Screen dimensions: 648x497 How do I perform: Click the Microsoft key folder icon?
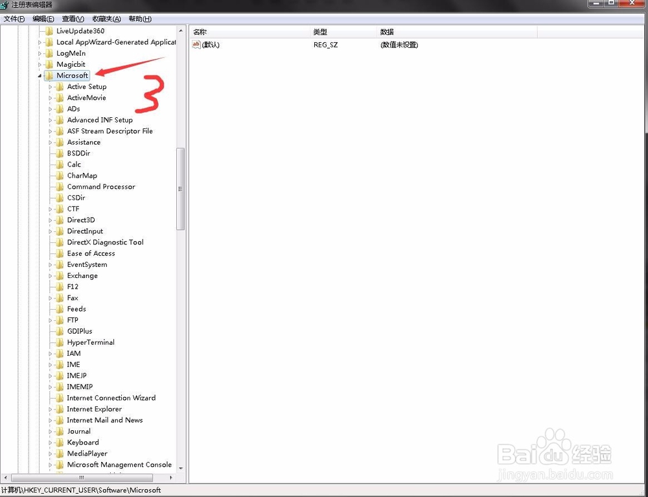point(49,76)
